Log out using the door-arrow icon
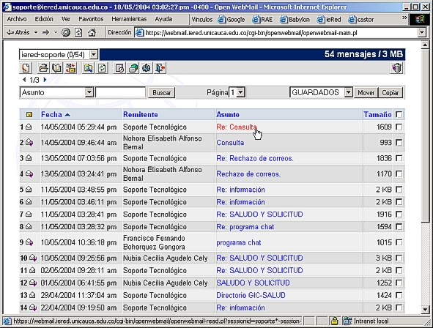The width and height of the screenshot is (433, 328). pyautogui.click(x=160, y=68)
